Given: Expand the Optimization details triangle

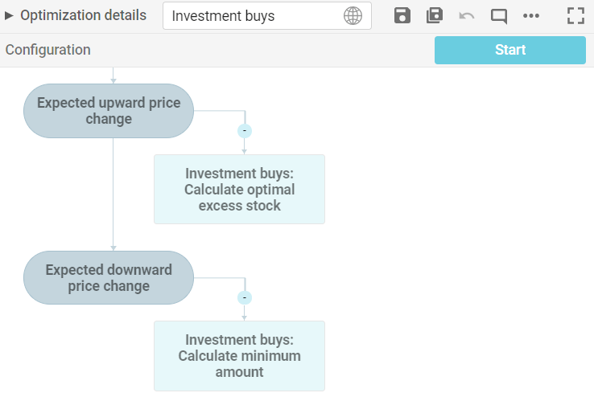Looking at the screenshot, I should pos(10,15).
